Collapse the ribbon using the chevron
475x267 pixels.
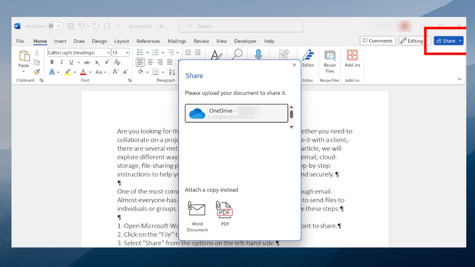[460, 79]
